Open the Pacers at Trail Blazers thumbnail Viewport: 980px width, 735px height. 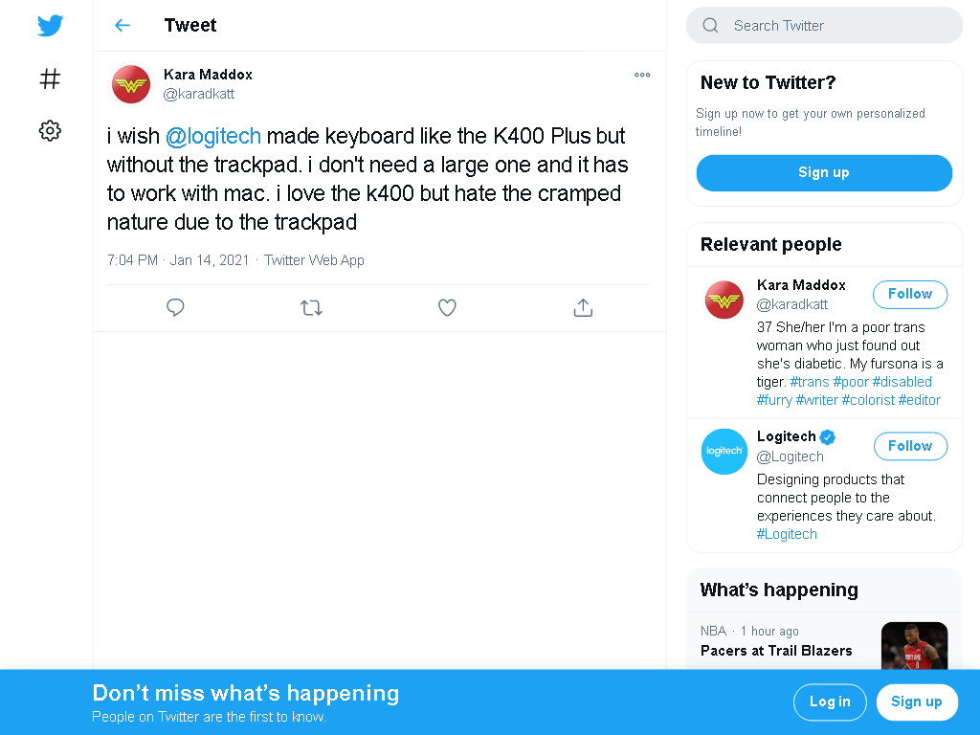[x=914, y=646]
